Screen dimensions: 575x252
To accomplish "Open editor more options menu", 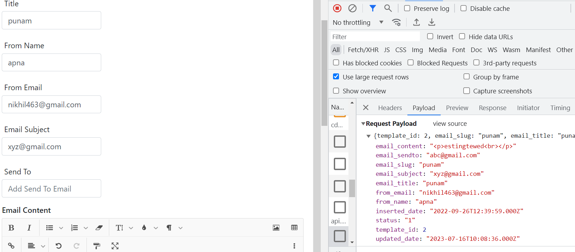I will click(x=294, y=246).
